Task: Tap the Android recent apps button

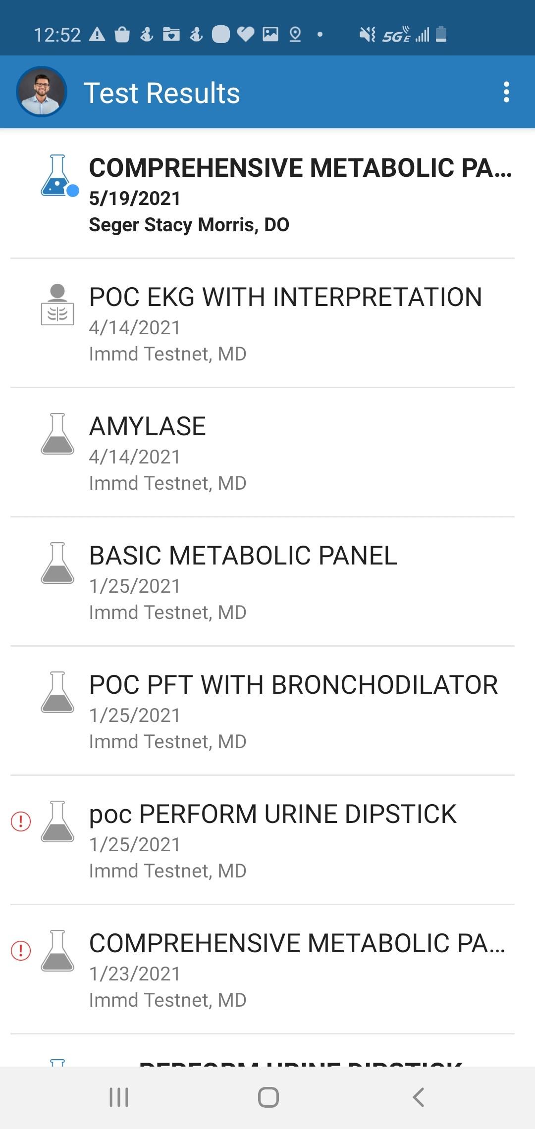Action: click(119, 1097)
